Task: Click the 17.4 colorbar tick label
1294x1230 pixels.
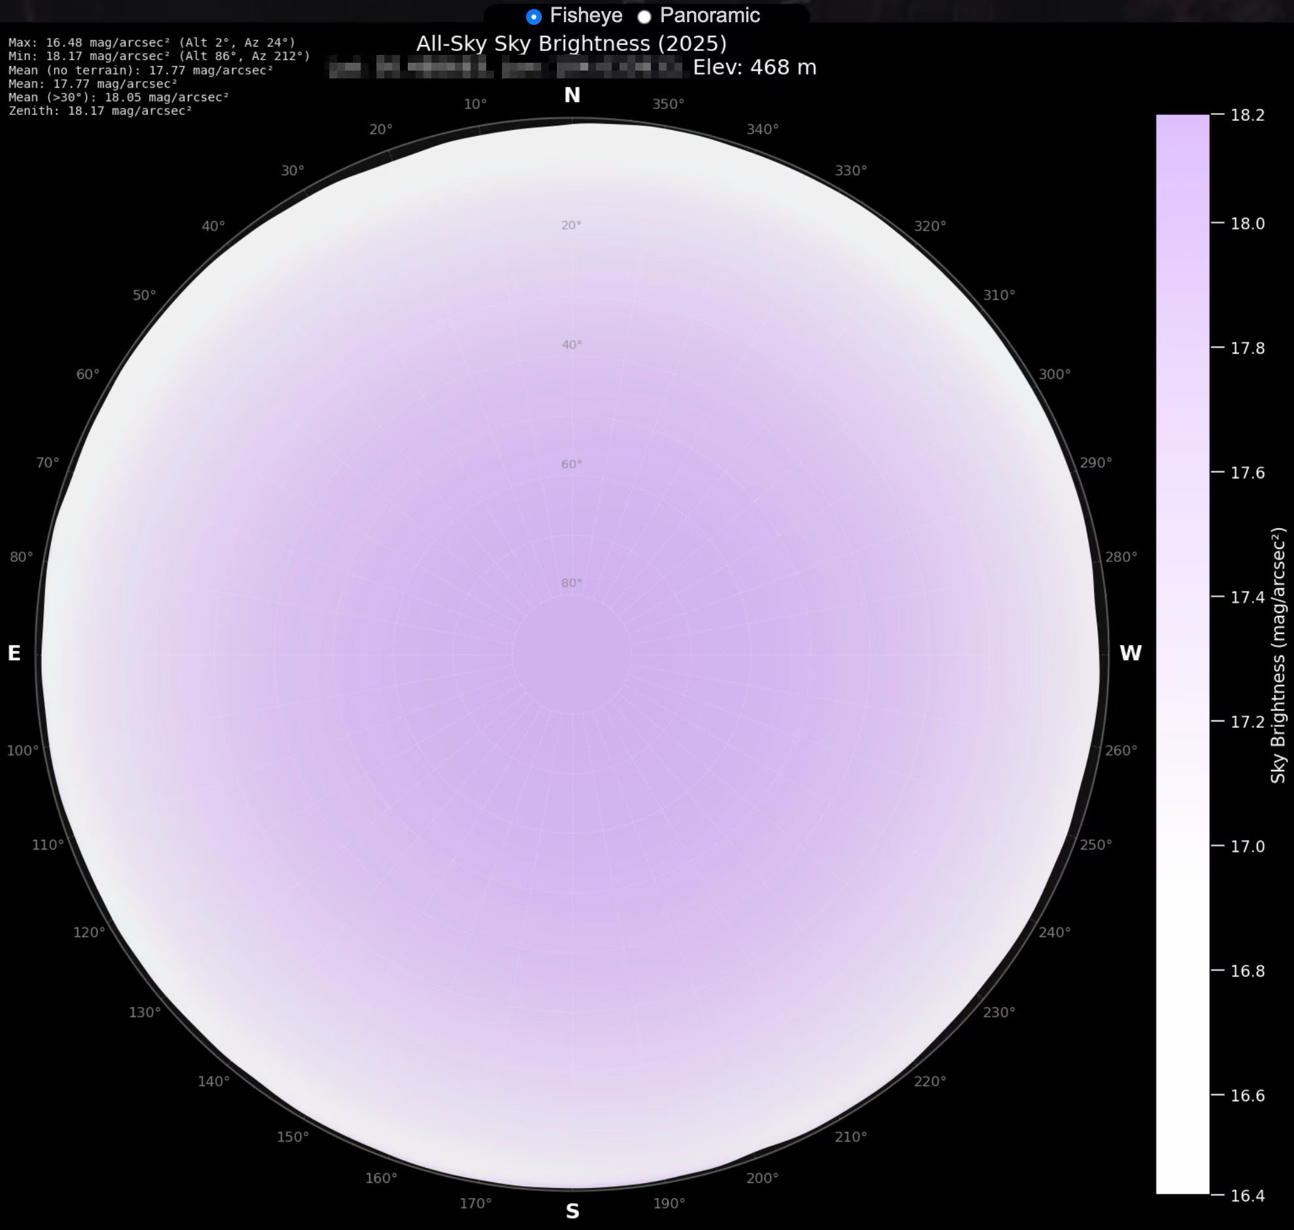Action: 1247,597
